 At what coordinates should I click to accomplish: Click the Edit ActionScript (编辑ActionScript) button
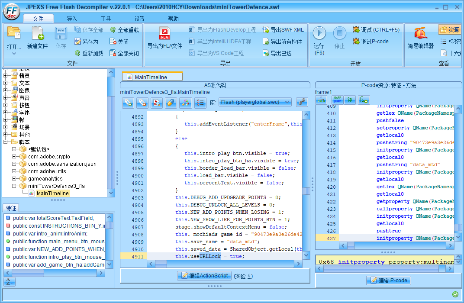coord(204,276)
